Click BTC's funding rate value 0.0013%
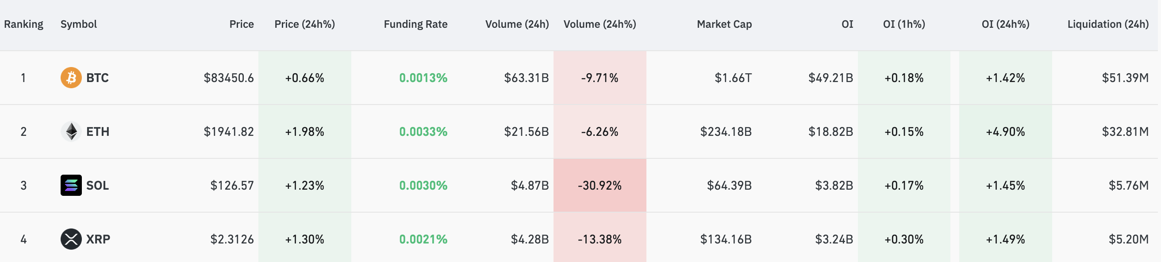The height and width of the screenshot is (262, 1161). coord(423,78)
